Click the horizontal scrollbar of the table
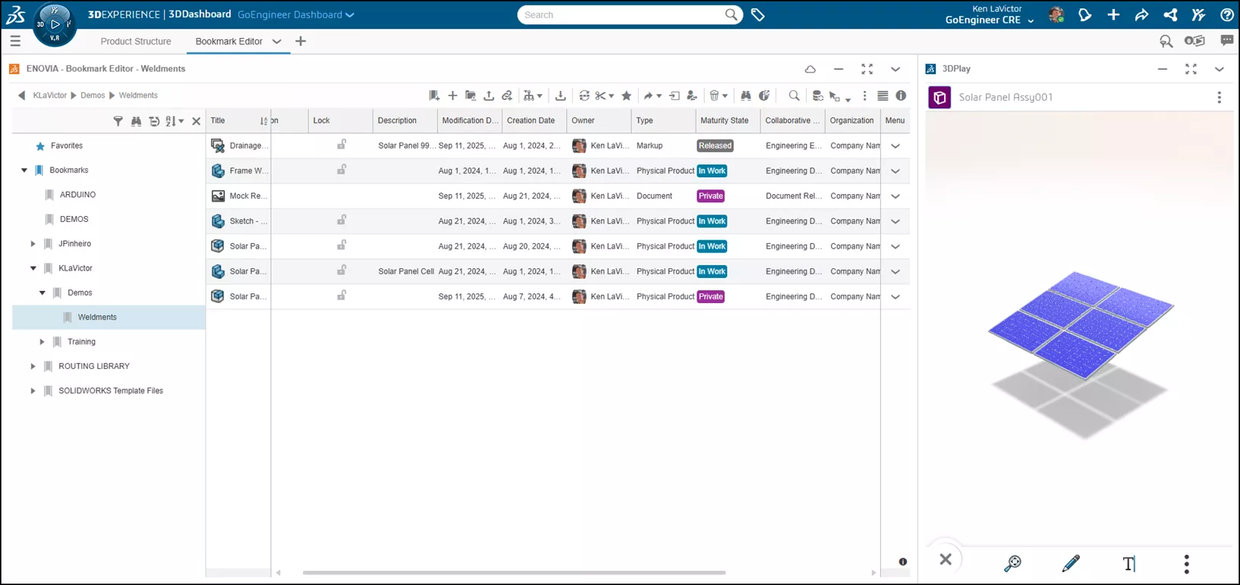 514,573
